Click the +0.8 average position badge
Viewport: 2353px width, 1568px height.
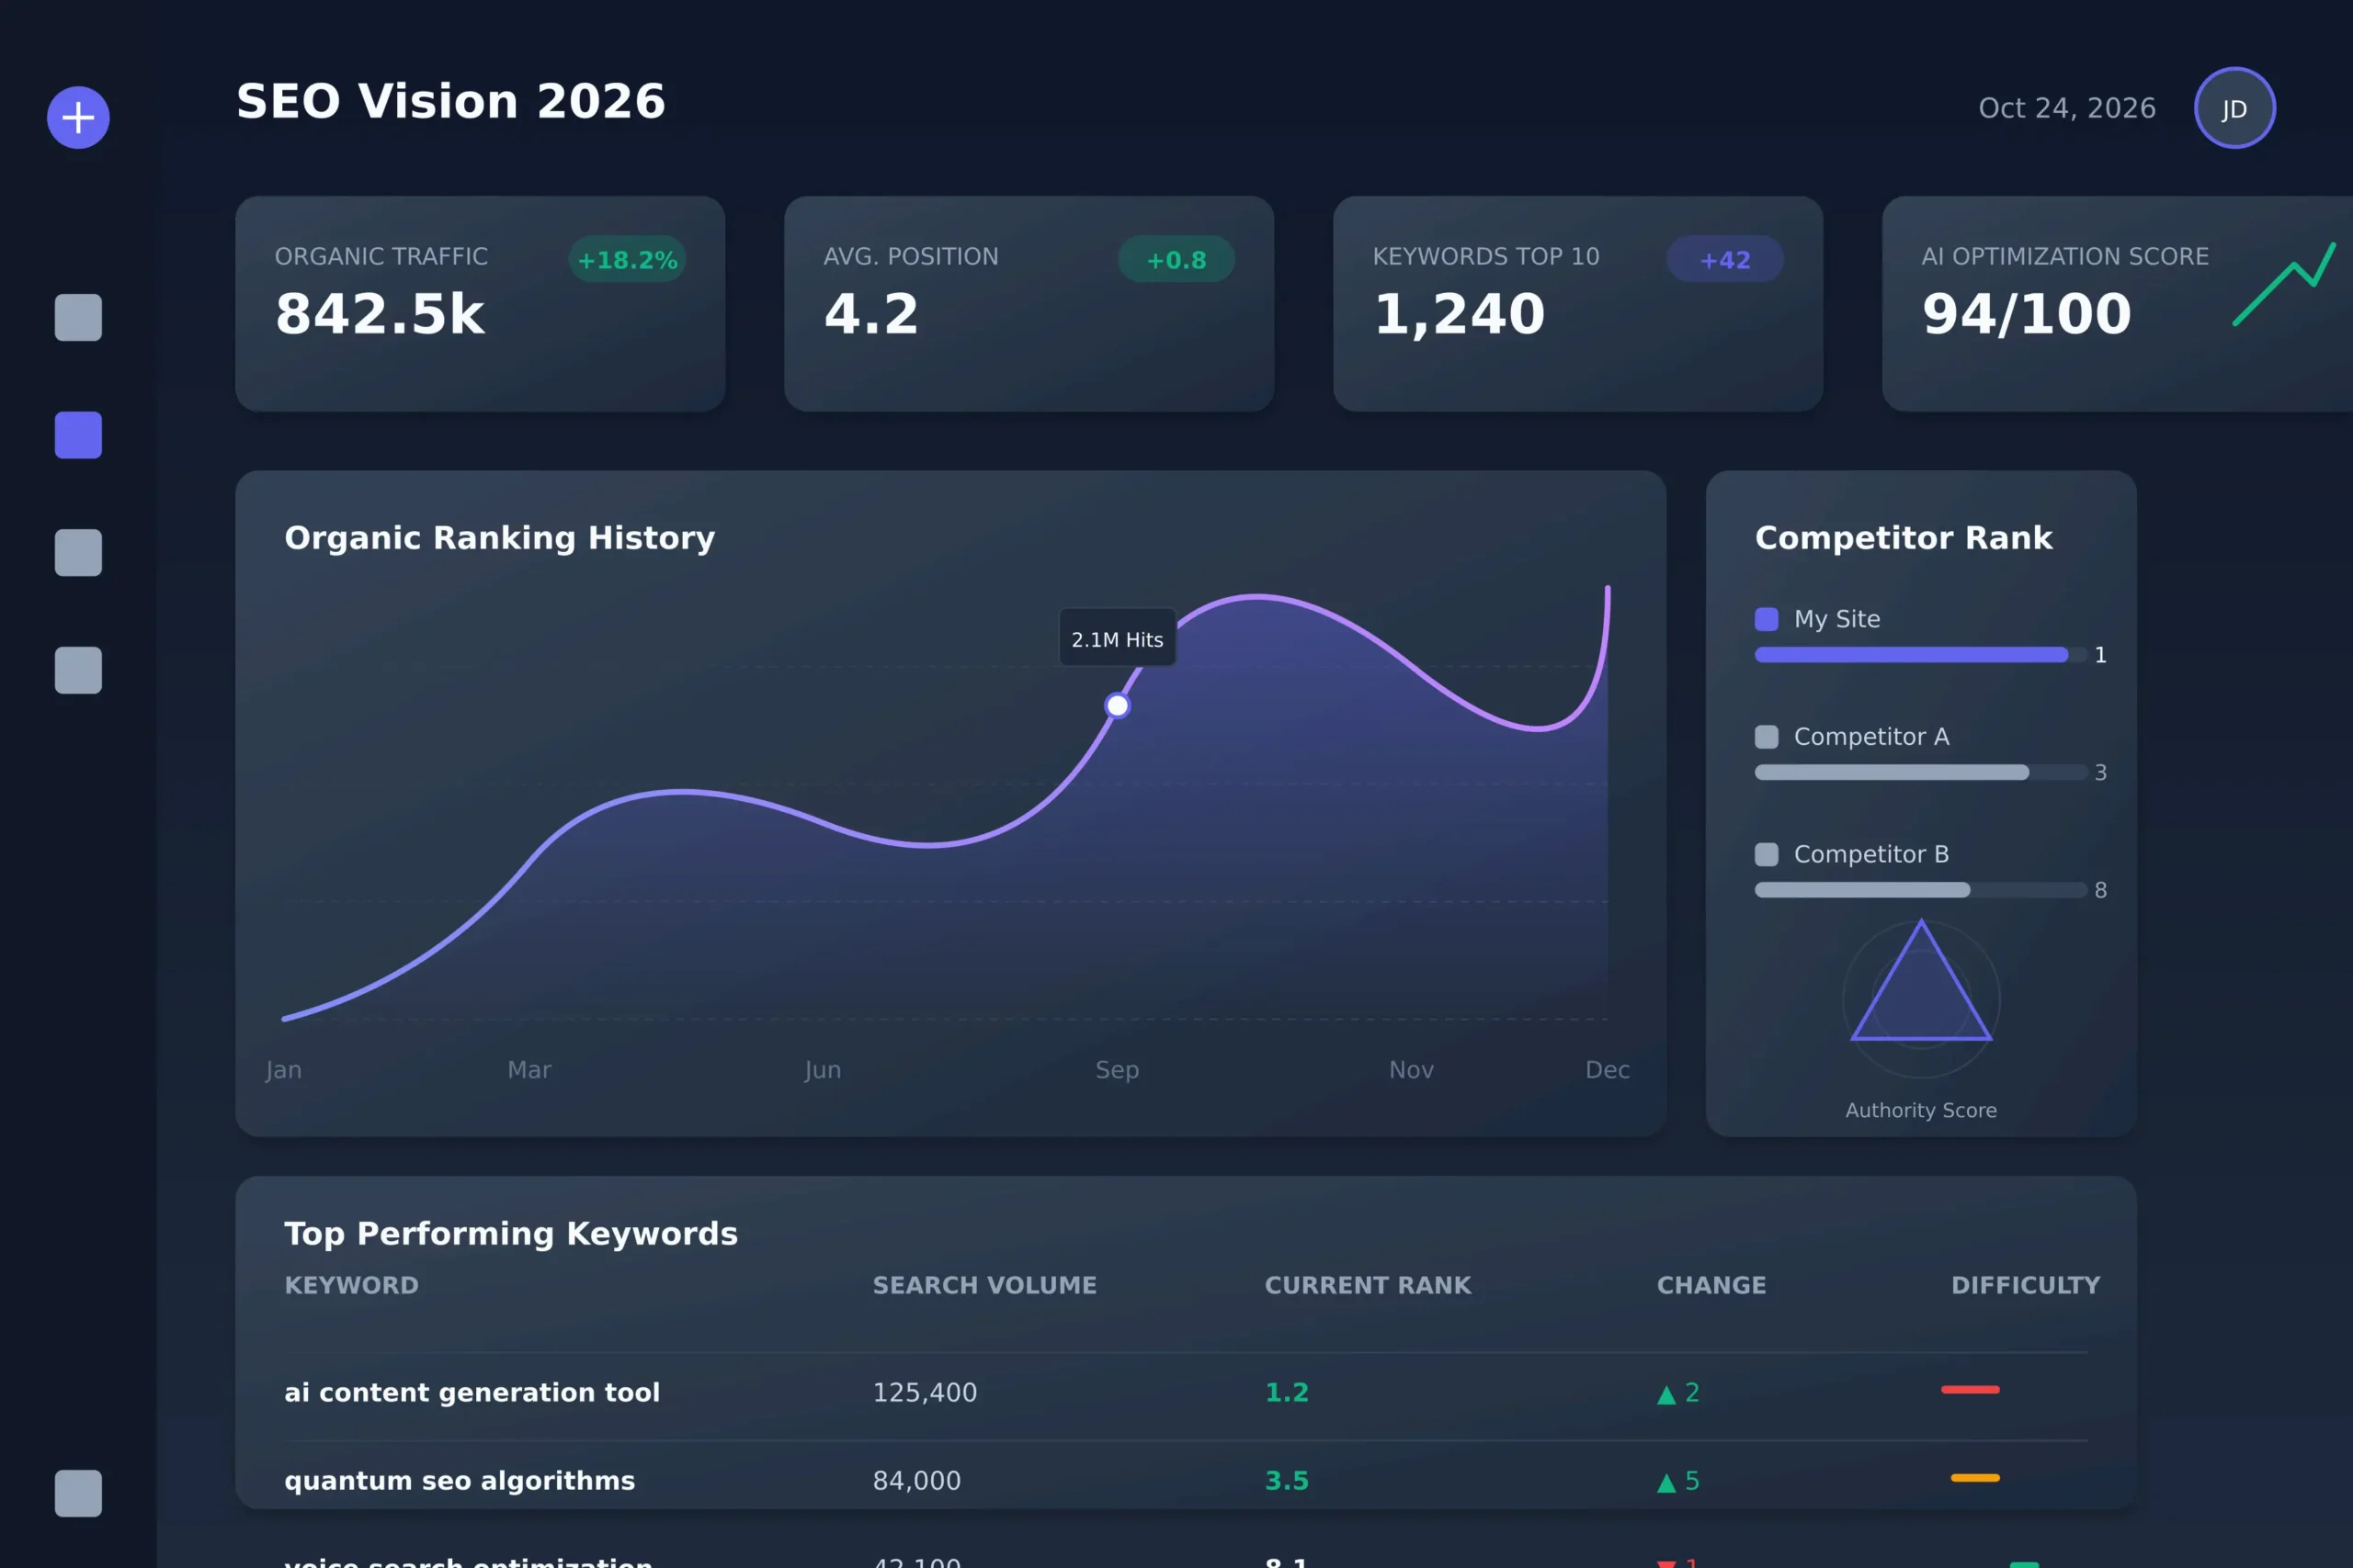click(x=1176, y=259)
